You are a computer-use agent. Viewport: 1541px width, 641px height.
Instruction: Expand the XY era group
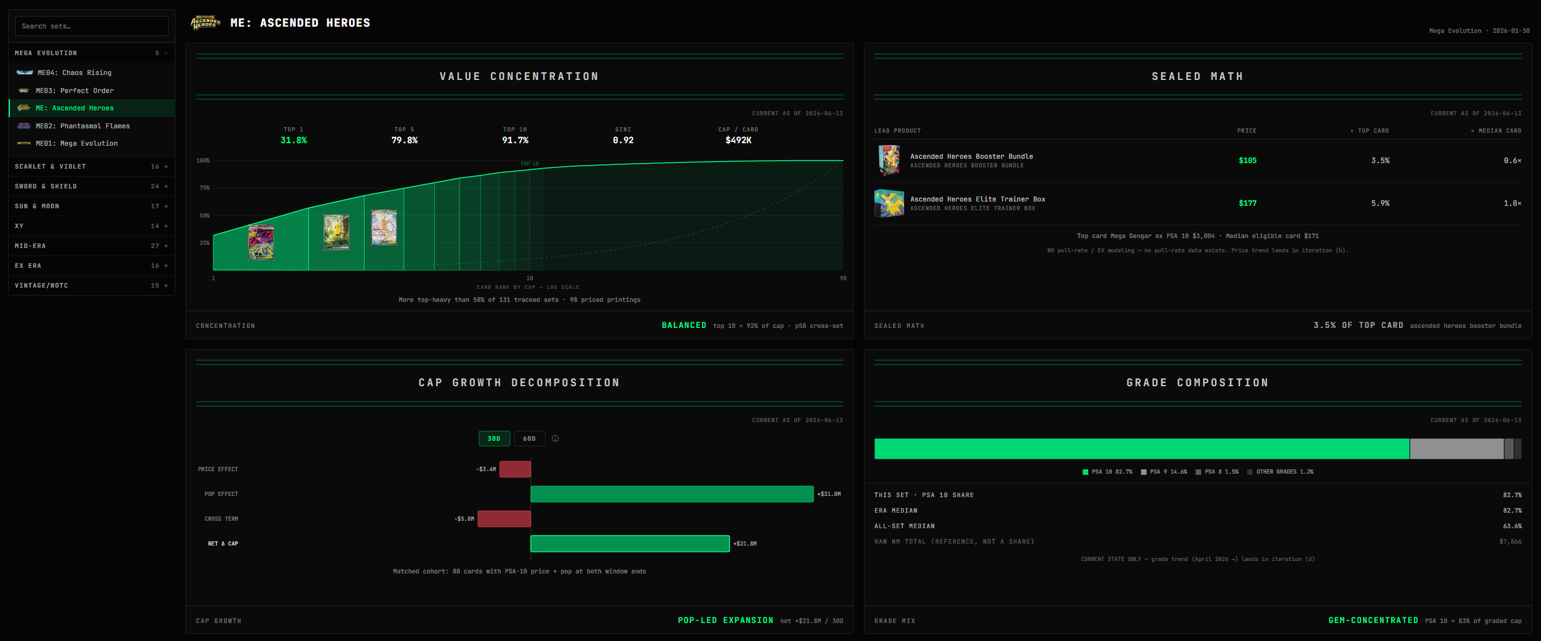(92, 226)
